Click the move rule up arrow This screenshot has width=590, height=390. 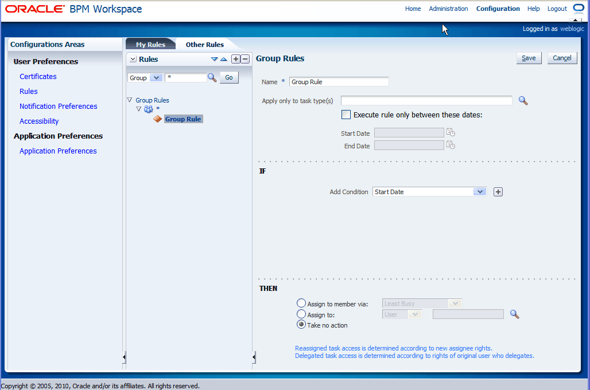(x=224, y=59)
